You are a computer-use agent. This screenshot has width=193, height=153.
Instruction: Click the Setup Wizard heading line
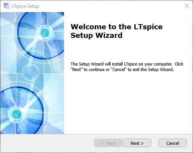click(96, 36)
